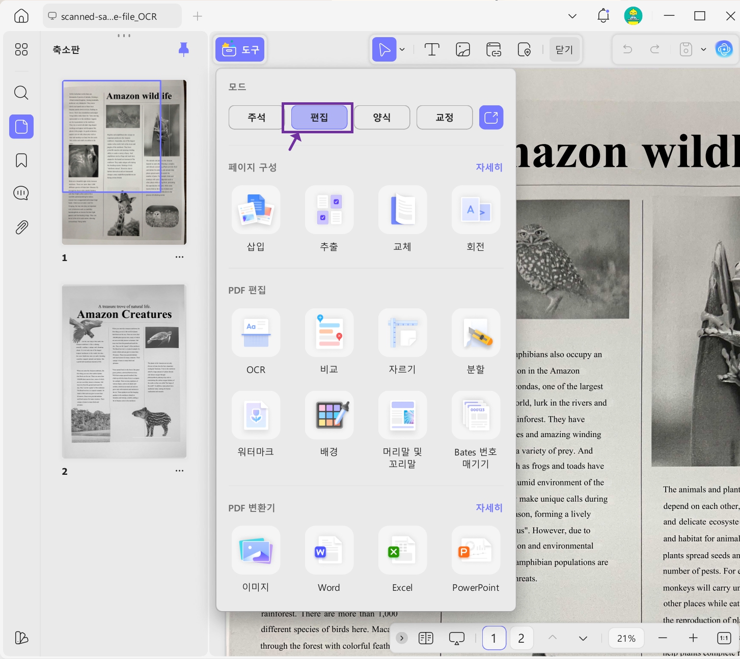This screenshot has height=659, width=740.
Task: Open the search panel icon
Action: click(x=21, y=93)
